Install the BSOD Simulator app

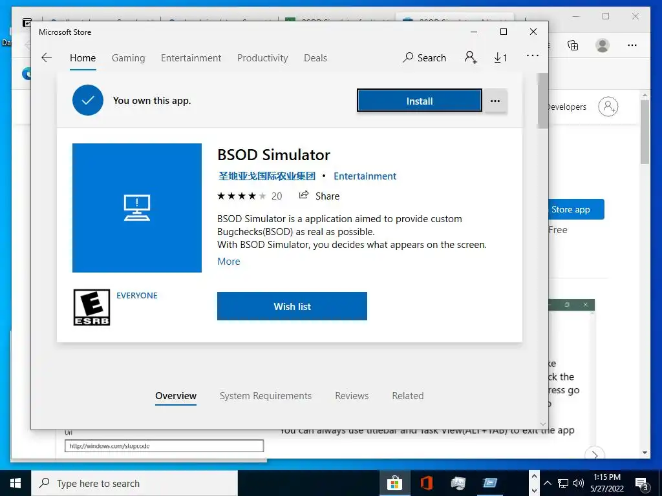419,101
